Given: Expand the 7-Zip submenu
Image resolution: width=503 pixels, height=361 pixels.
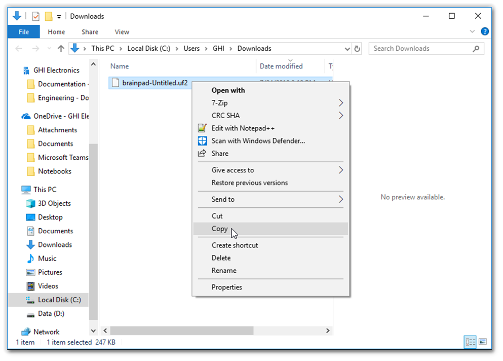Looking at the screenshot, I should point(340,103).
